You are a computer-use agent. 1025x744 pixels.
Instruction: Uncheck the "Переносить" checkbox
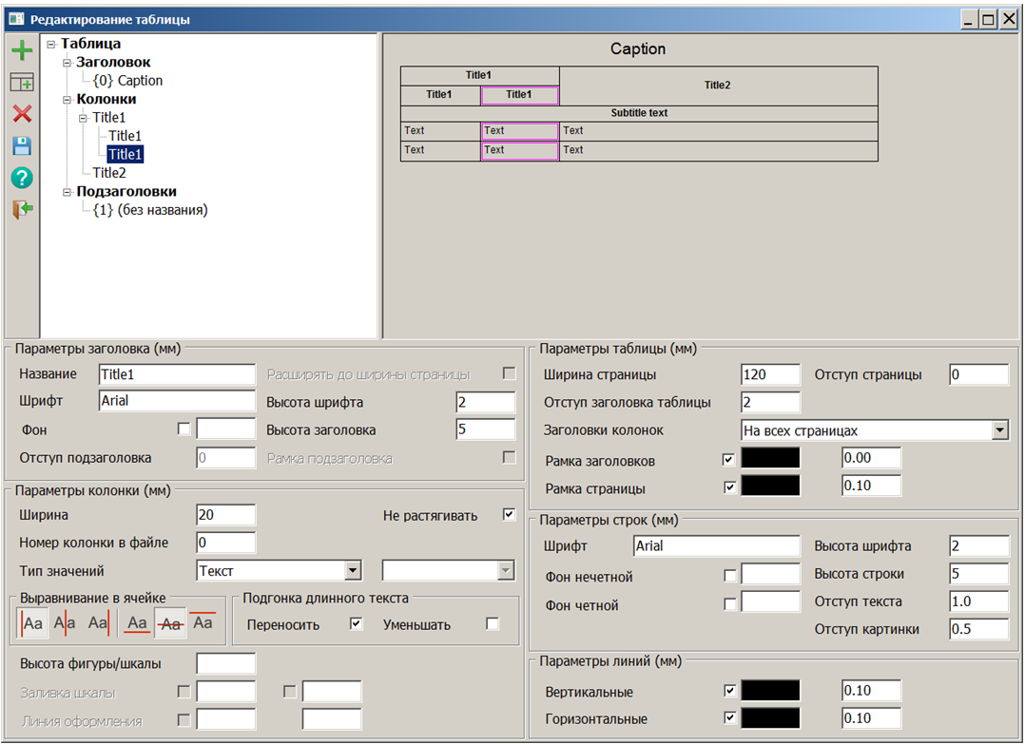point(357,624)
